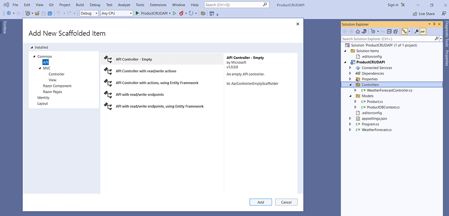Collapse the Common node in the scaffold tree

(x=34, y=57)
